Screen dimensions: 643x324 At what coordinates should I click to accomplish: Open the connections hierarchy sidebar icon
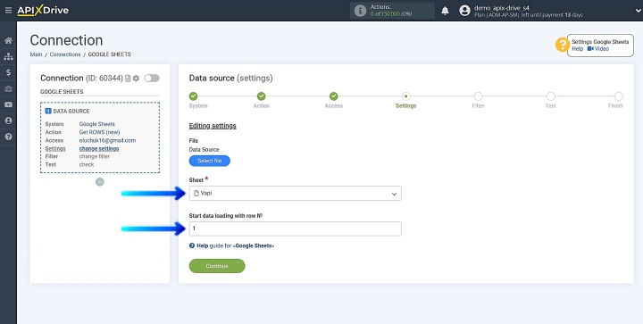[x=8, y=56]
